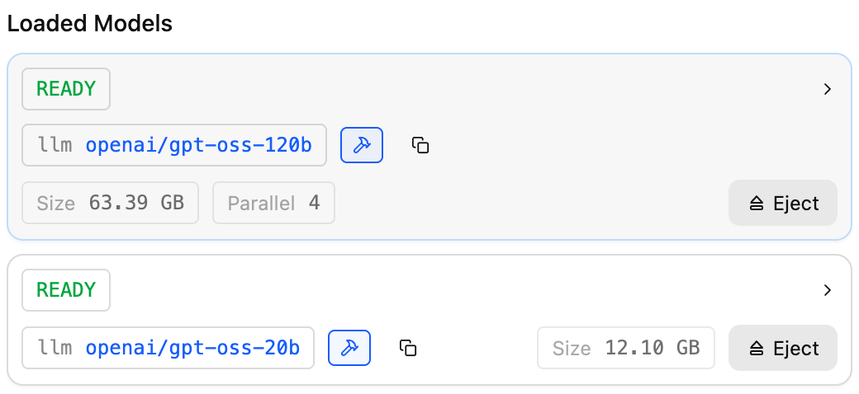Eject the openai/gpt-oss-20b model
The width and height of the screenshot is (859, 394).
pos(783,348)
